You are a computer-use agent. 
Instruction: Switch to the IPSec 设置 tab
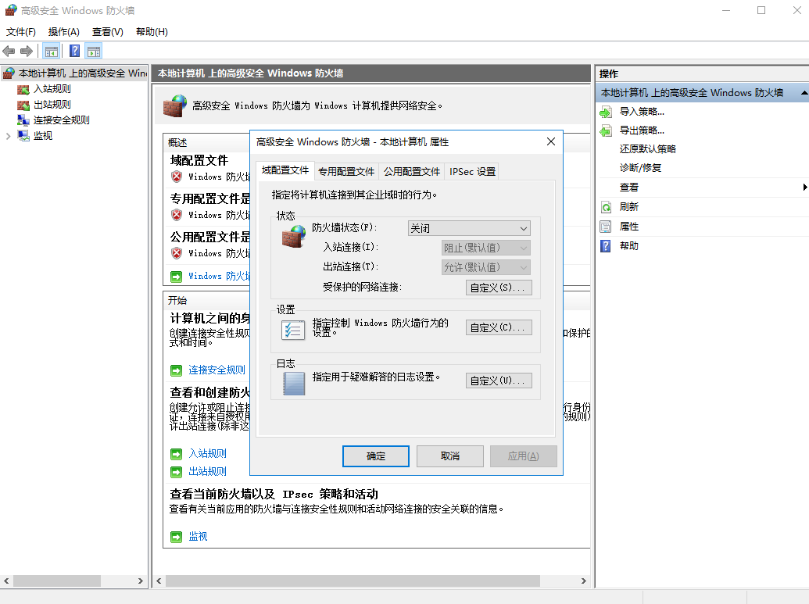[x=472, y=172]
